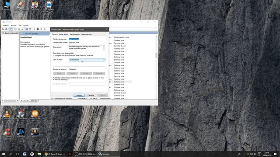Show hidden tray icons chevron
Screen dimensions: 280x157
[x=244, y=154]
